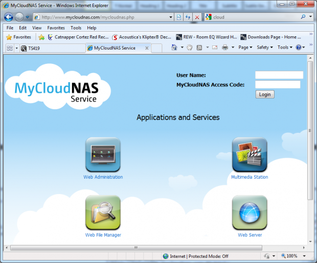Open the tab list dropdown arrow
This screenshot has width=317, height=263.
[x=16, y=48]
